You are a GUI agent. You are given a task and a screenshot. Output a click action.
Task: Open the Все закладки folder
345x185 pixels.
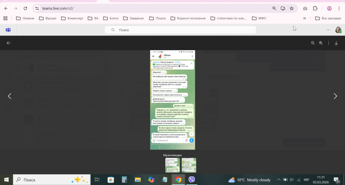click(328, 18)
